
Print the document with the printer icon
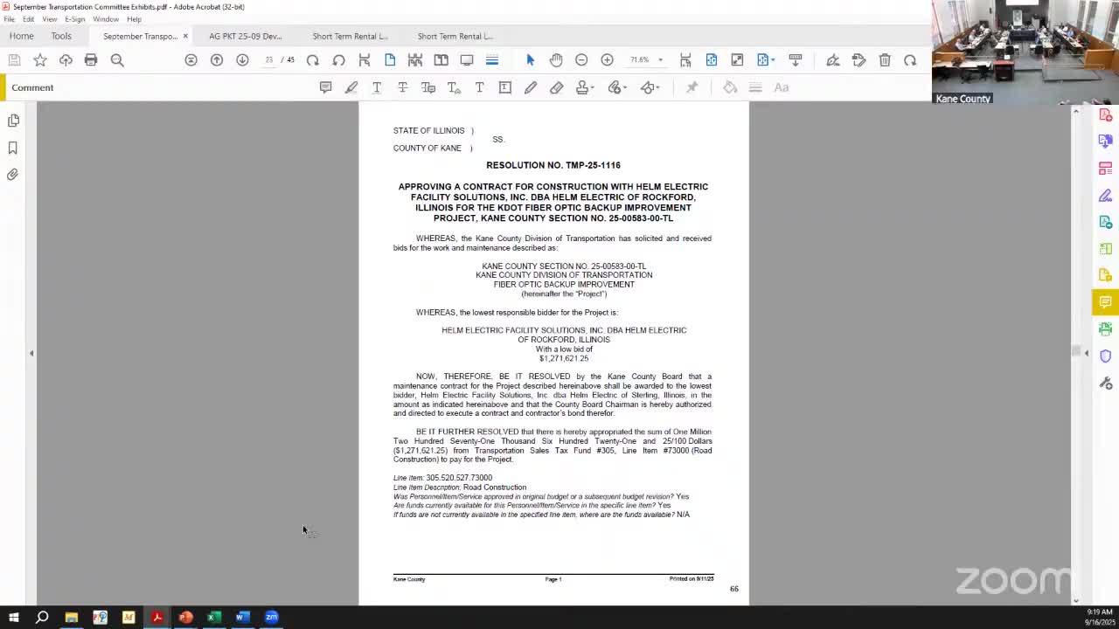coord(91,60)
